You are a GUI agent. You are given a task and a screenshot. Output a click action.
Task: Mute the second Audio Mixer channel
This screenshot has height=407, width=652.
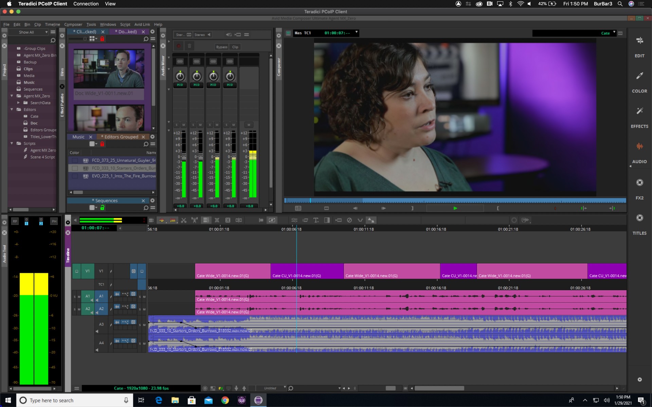tap(200, 125)
